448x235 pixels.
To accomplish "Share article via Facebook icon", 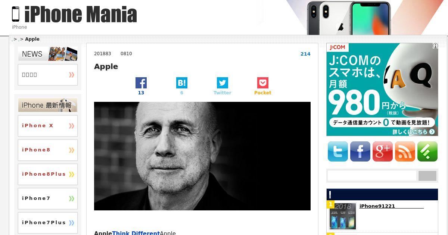I will [x=141, y=83].
